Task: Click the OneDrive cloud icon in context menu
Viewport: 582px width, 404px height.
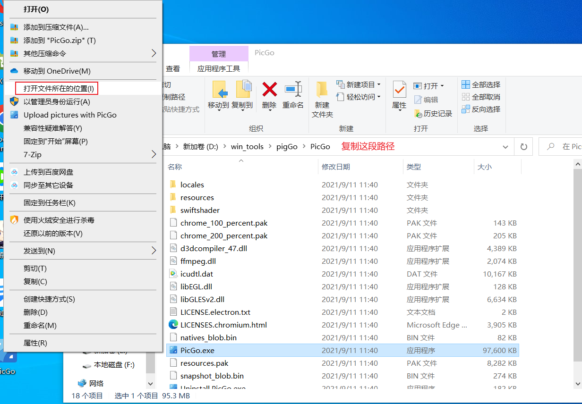Action: [14, 71]
